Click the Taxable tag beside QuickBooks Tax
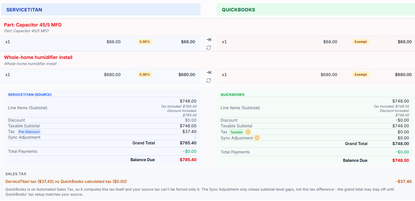The image size is (415, 201). (236, 132)
